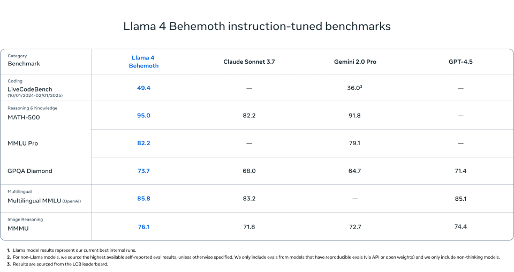Select the MATH-500 benchmark label
The height and width of the screenshot is (272, 514).
pyautogui.click(x=24, y=117)
